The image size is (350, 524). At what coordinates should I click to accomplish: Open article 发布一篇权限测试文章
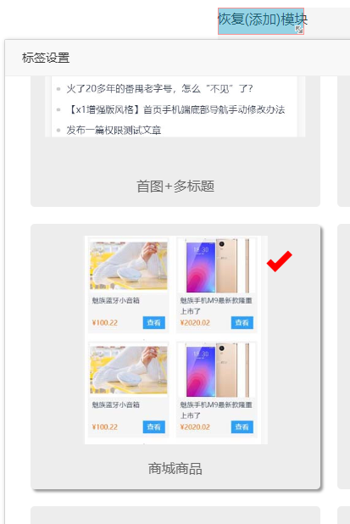(x=114, y=130)
